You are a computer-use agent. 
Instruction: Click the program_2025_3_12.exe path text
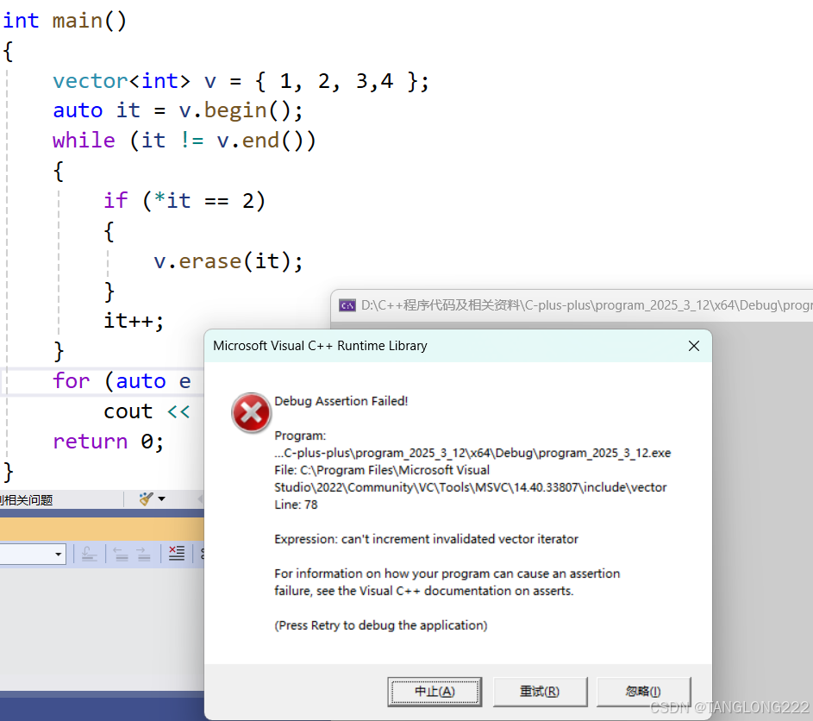pos(472,454)
